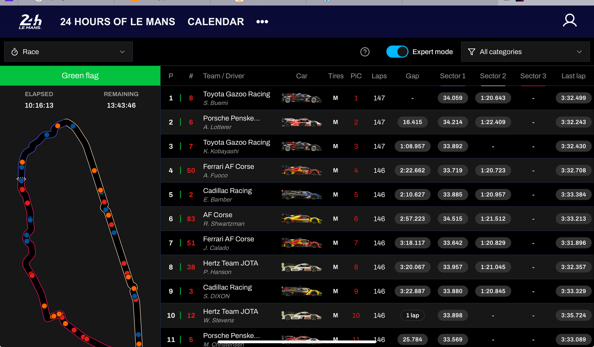
Task: Click the gap value 1:08.957
Action: point(412,146)
